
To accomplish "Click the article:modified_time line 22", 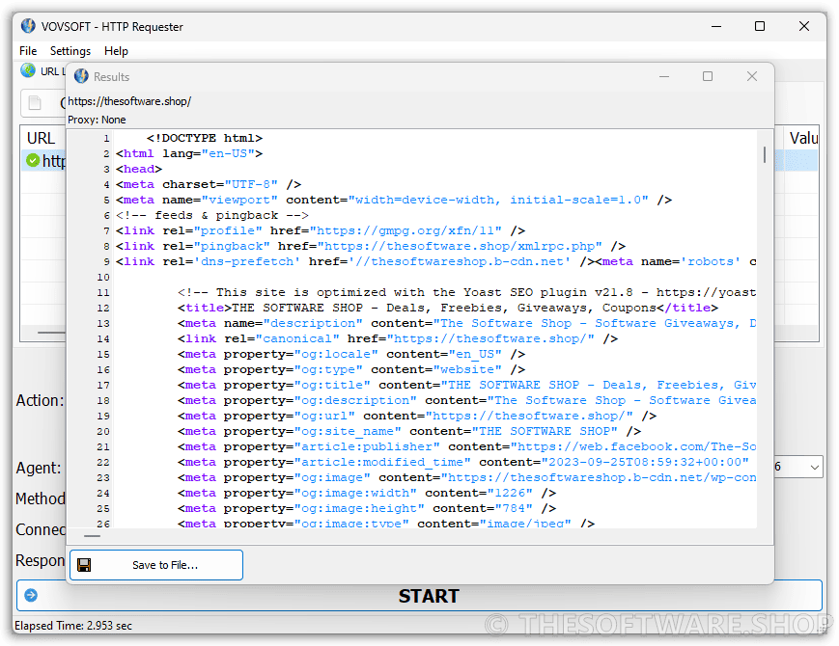I will point(462,462).
